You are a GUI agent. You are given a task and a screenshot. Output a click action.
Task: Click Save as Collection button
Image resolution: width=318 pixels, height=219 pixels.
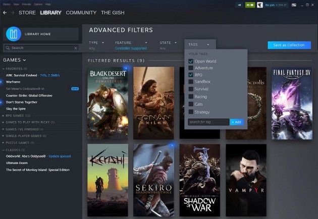[289, 45]
